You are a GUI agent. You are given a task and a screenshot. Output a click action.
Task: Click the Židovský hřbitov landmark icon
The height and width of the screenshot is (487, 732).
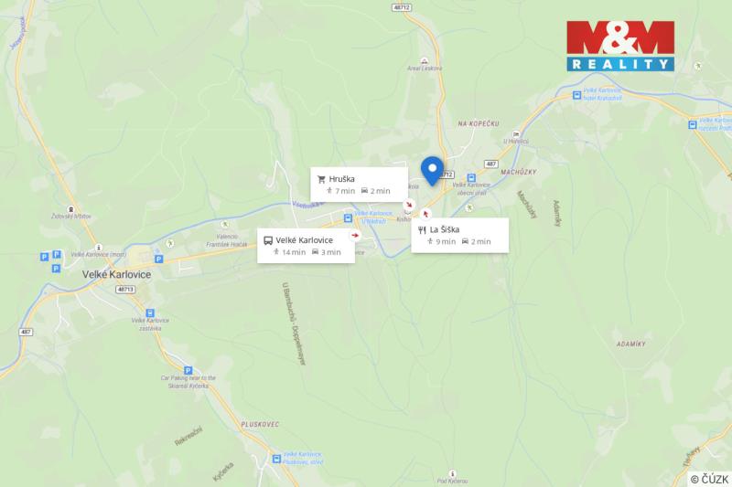70,209
